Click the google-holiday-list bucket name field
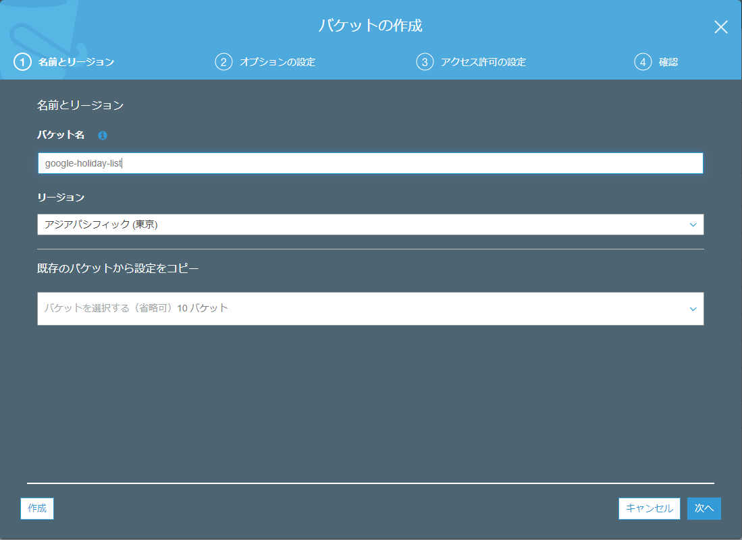742x540 pixels. click(370, 162)
